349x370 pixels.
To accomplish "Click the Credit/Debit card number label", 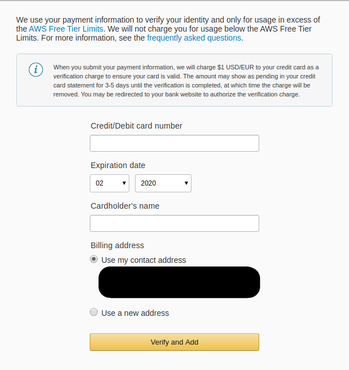I will coord(136,126).
